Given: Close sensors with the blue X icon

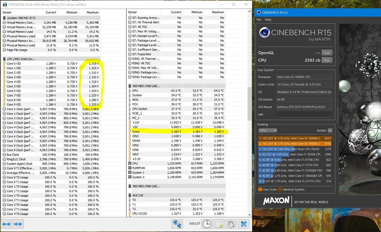Looking at the screenshot, I should [x=244, y=224].
